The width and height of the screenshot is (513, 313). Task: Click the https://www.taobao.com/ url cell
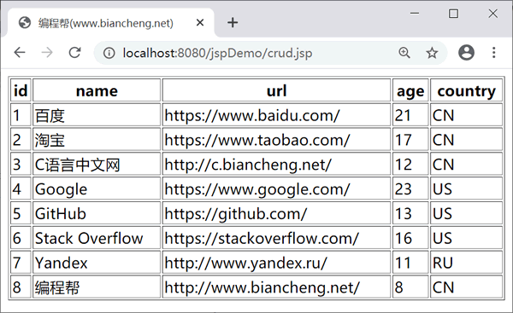[x=276, y=139]
